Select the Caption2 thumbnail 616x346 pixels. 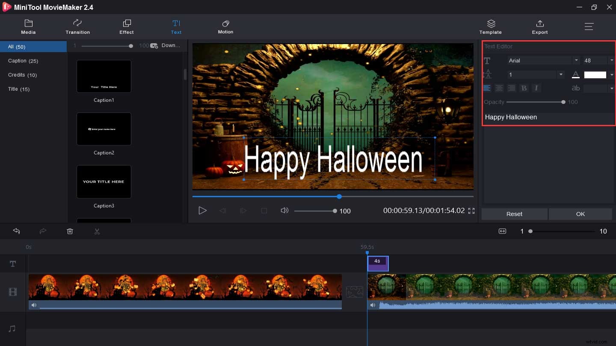pos(104,129)
